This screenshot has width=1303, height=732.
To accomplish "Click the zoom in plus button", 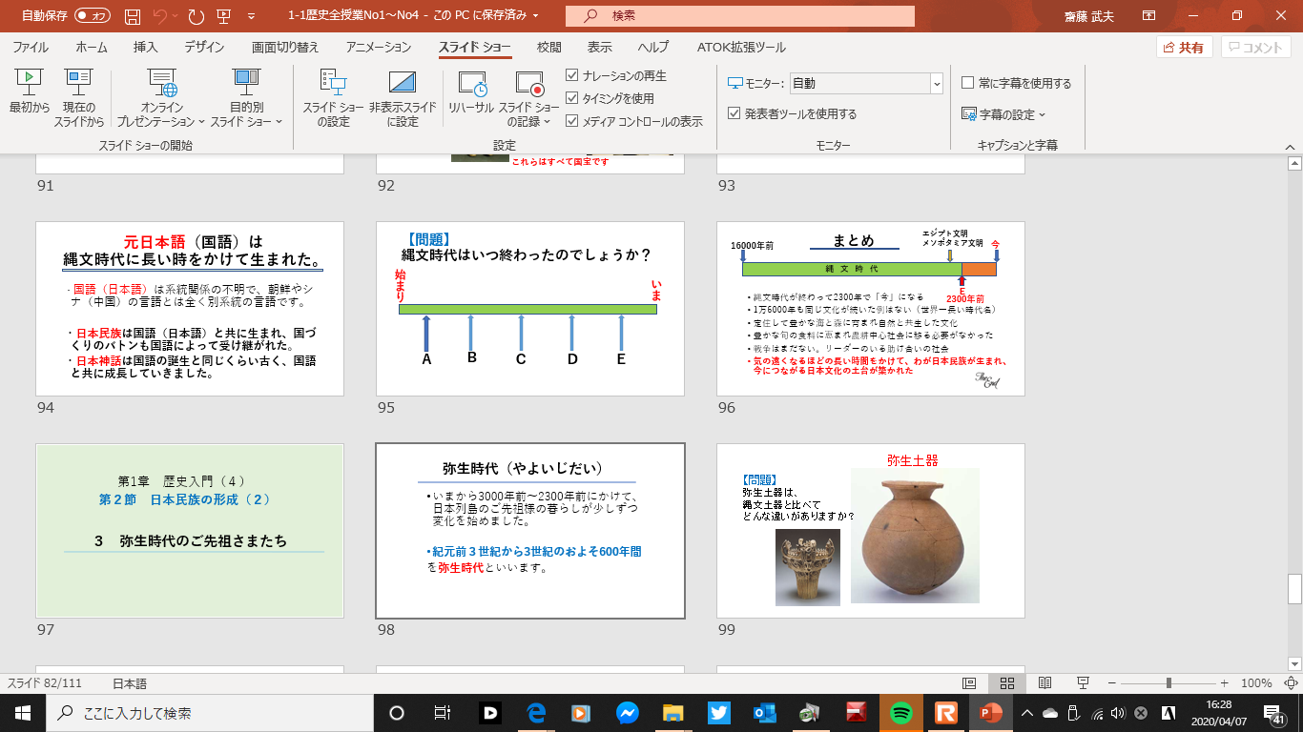I will tap(1224, 683).
